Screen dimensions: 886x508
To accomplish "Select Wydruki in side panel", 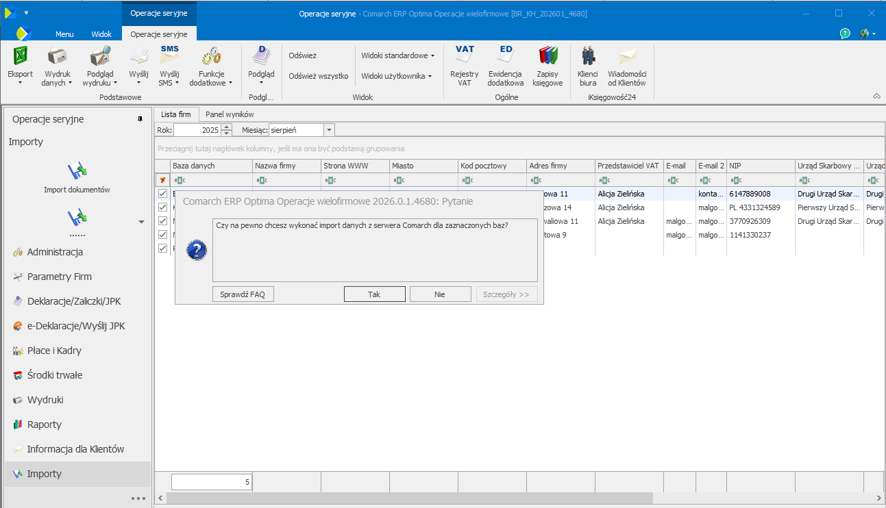I will point(77,400).
